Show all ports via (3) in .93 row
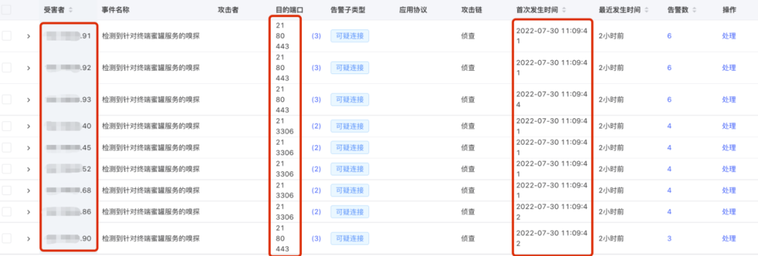This screenshot has width=758, height=256. coord(316,99)
